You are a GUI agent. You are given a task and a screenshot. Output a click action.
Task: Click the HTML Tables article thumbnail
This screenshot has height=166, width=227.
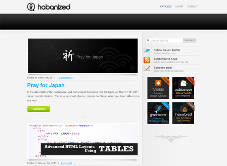click(83, 141)
